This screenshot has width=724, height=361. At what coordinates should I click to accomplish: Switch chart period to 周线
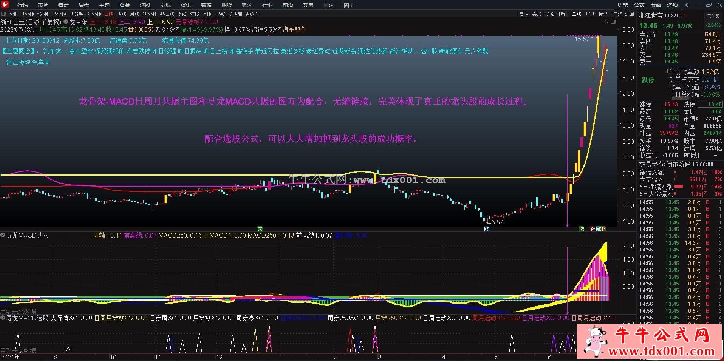(122, 14)
